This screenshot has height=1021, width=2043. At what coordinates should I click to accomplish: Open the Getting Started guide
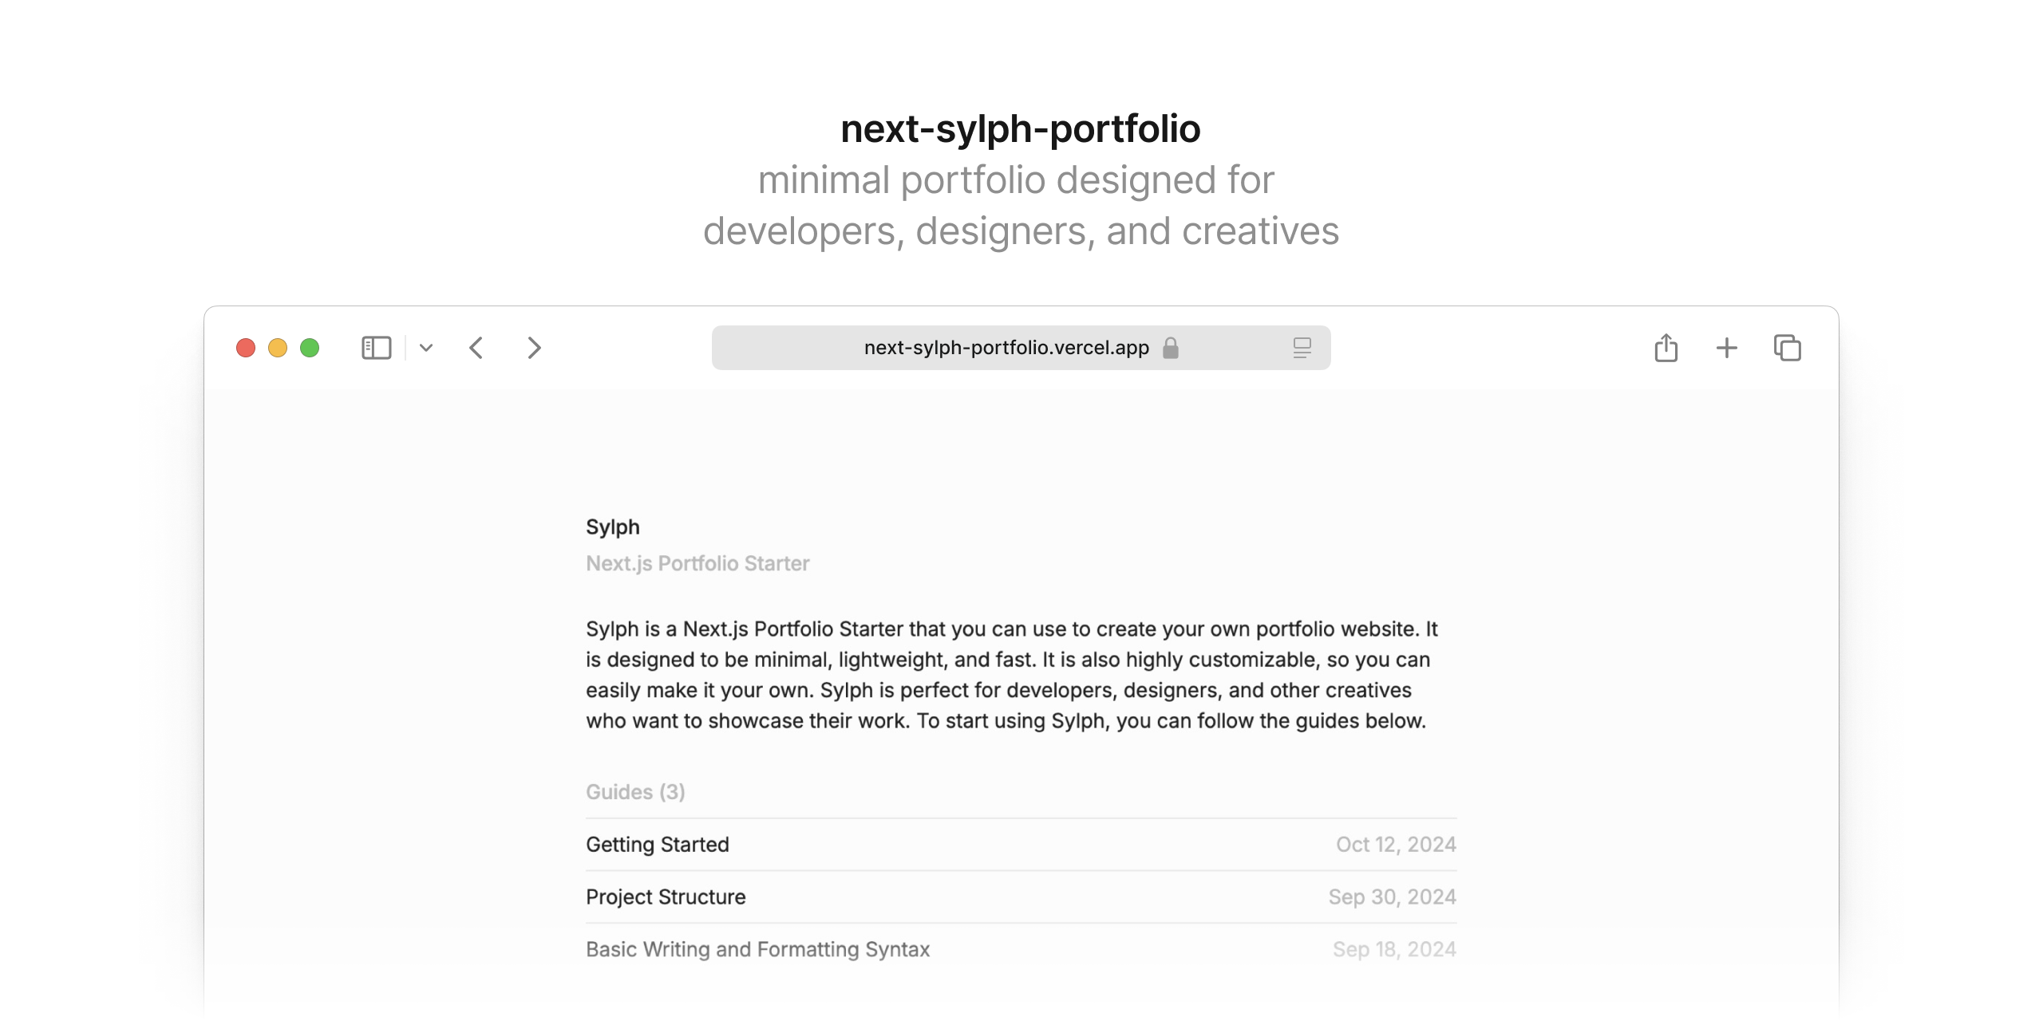658,844
